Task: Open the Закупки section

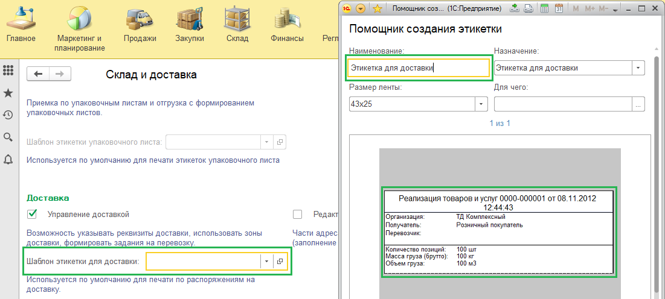Action: 190,24
